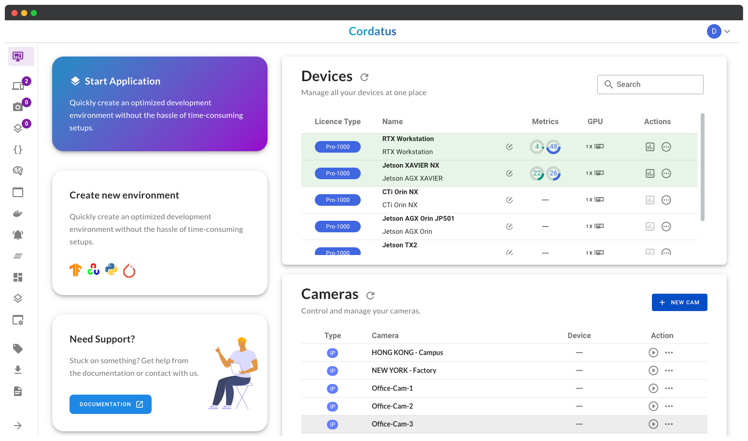The height and width of the screenshot is (441, 748).
Task: Open metrics chart for Jetson XAVIER NX
Action: (650, 173)
